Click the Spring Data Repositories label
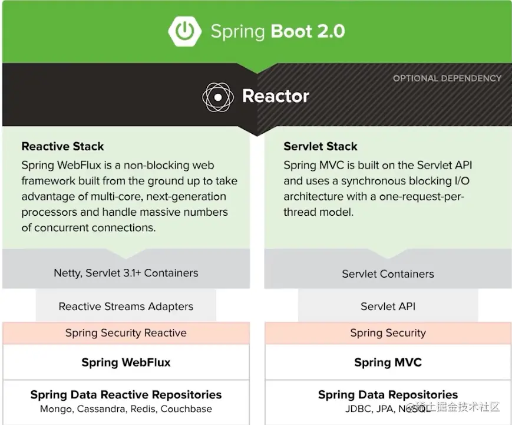 (388, 394)
